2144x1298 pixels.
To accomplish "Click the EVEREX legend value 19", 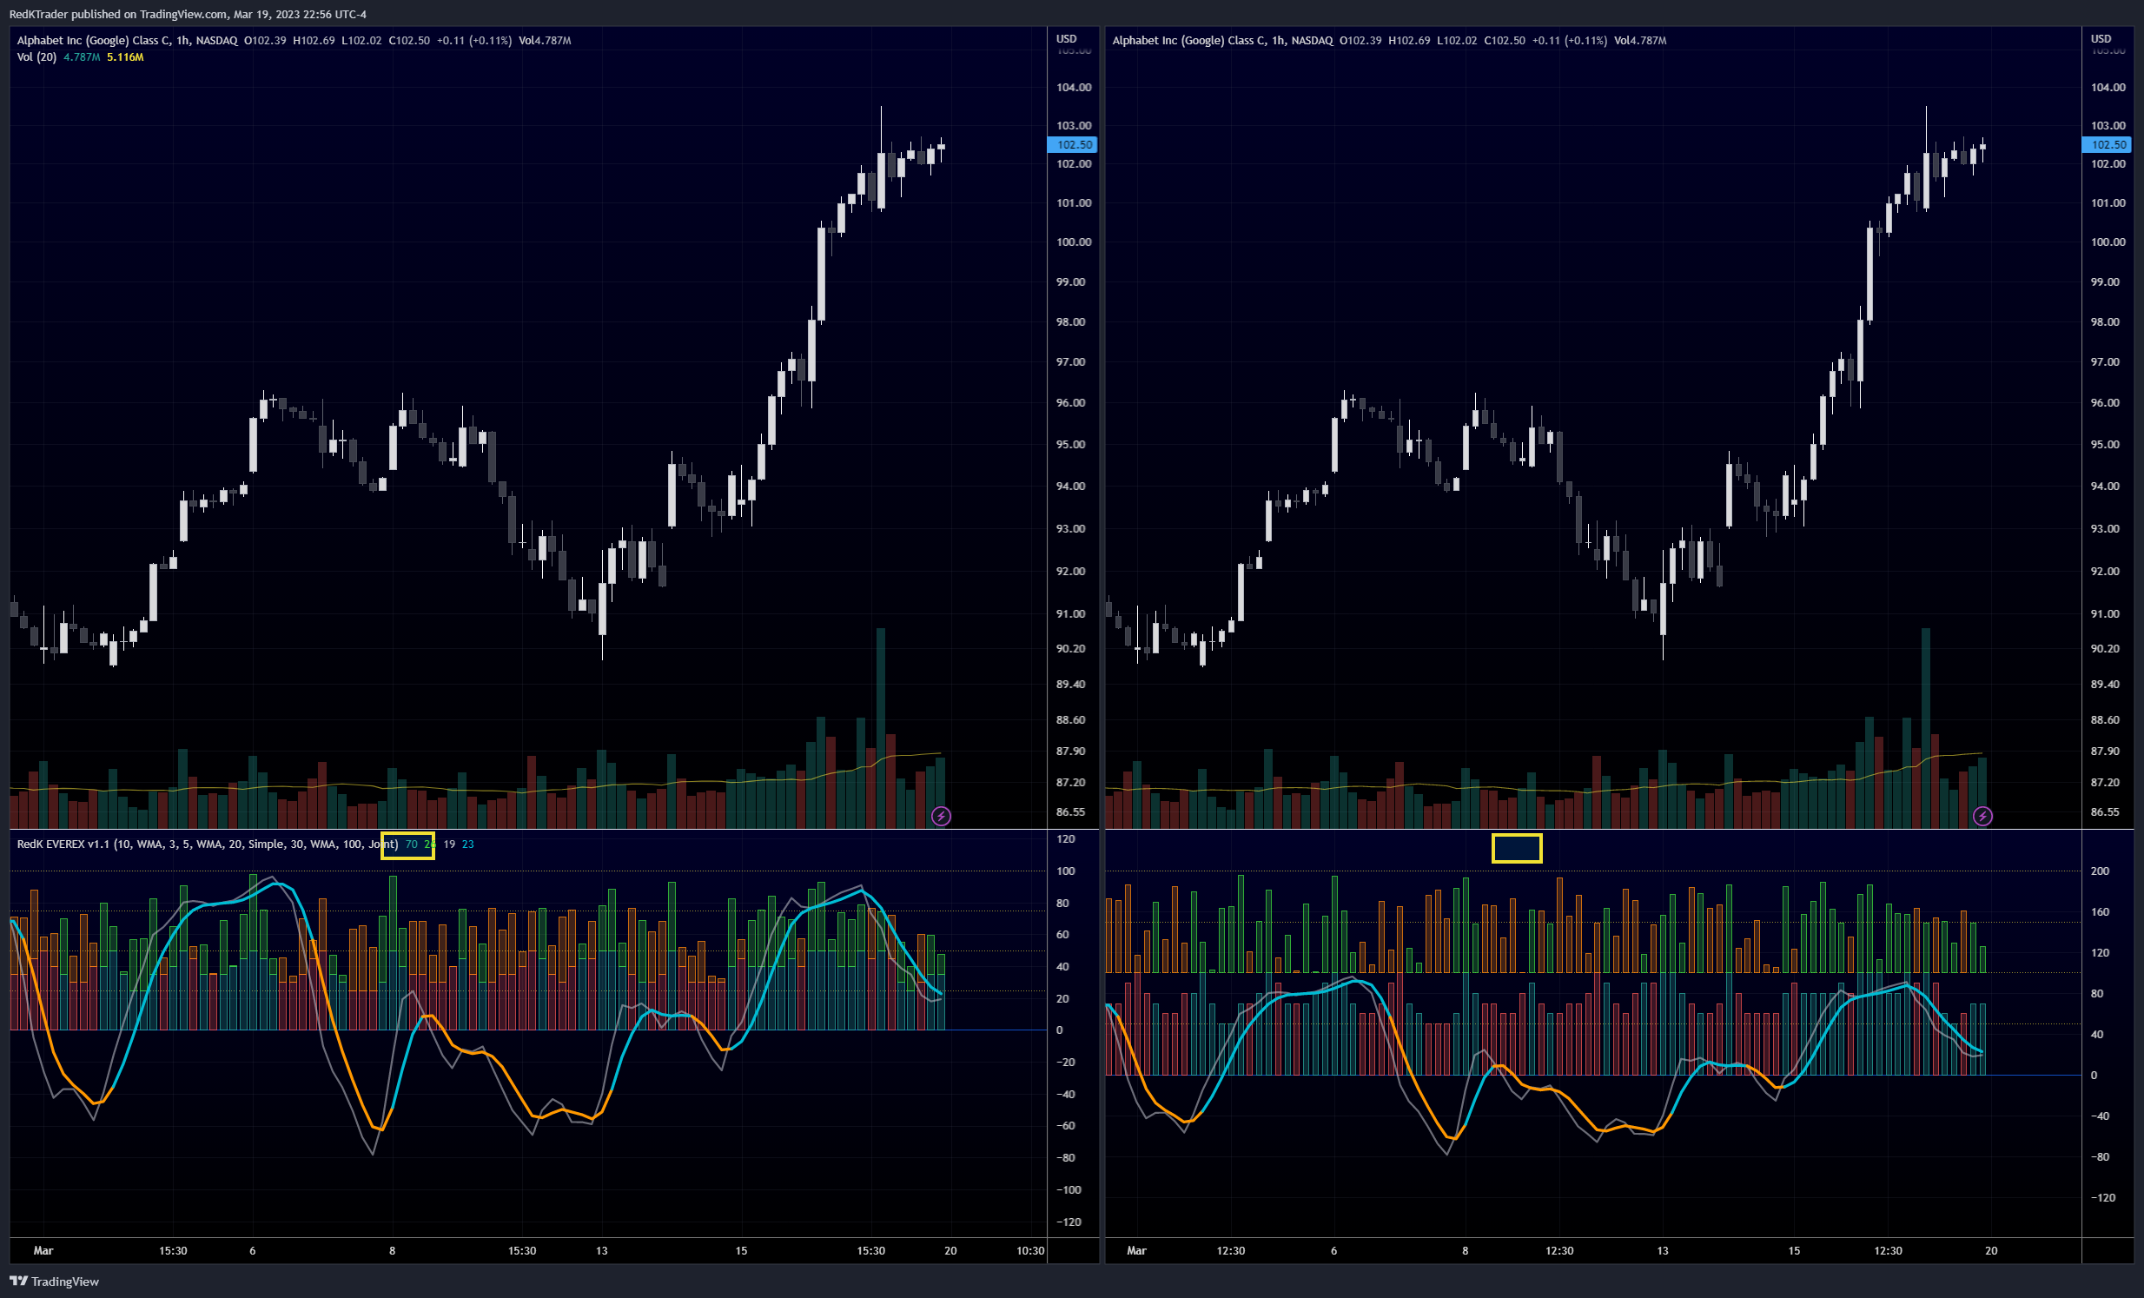I will click(x=449, y=844).
